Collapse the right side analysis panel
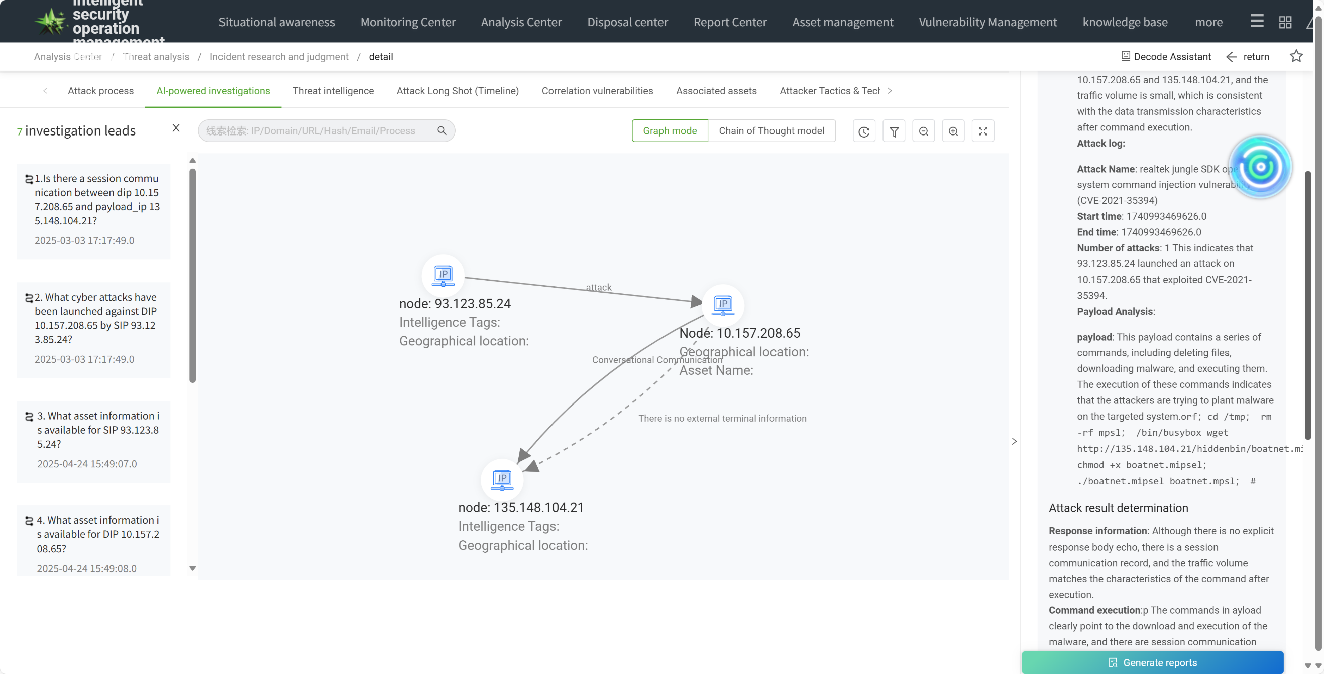Image resolution: width=1324 pixels, height=674 pixels. 1014,441
